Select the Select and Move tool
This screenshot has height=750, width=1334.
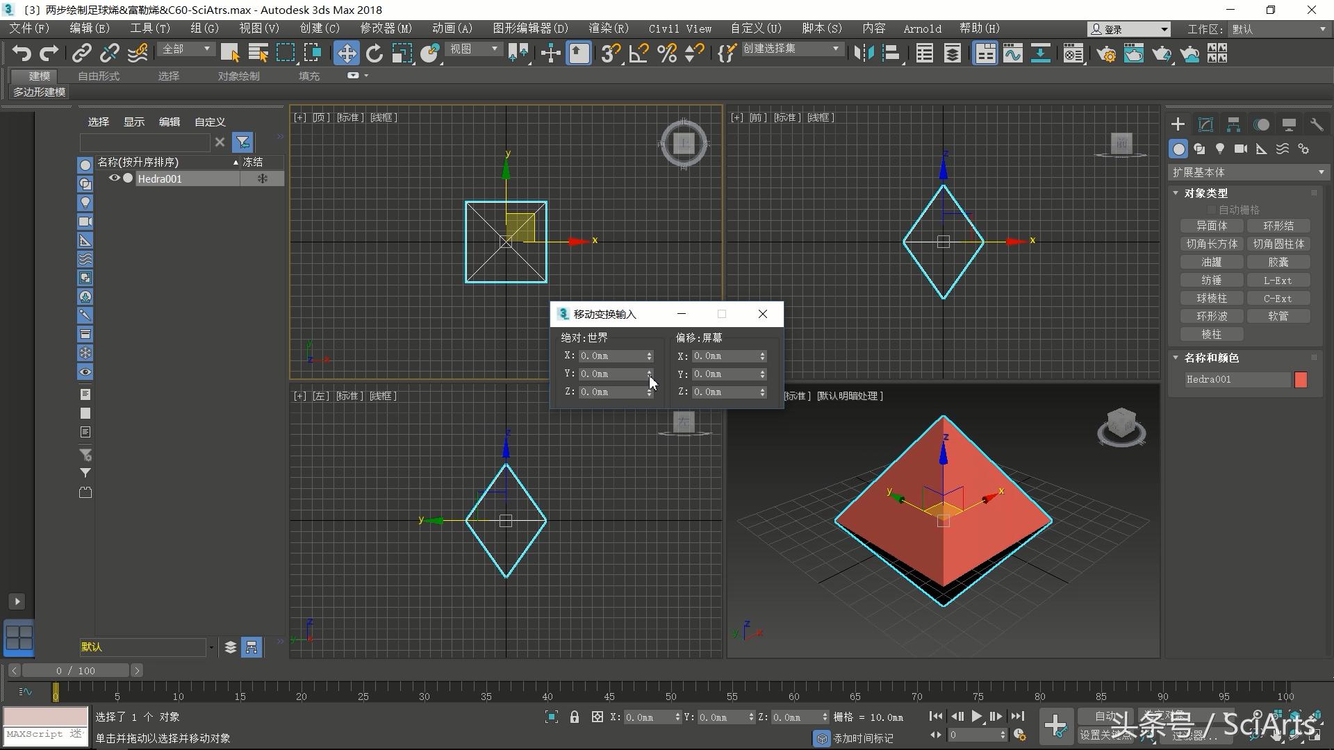pyautogui.click(x=347, y=53)
